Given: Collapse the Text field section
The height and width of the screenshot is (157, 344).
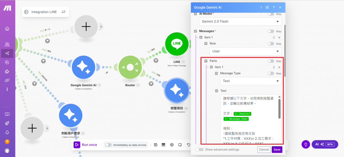Looking at the screenshot, I should click(x=216, y=90).
